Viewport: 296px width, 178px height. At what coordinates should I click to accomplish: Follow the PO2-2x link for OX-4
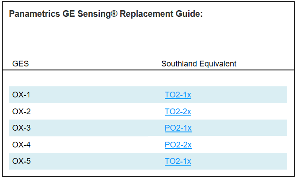coord(178,145)
